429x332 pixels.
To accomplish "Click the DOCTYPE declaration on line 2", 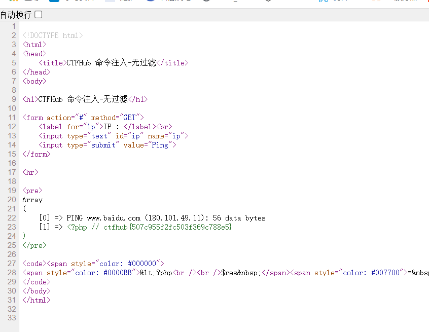I will coord(52,35).
